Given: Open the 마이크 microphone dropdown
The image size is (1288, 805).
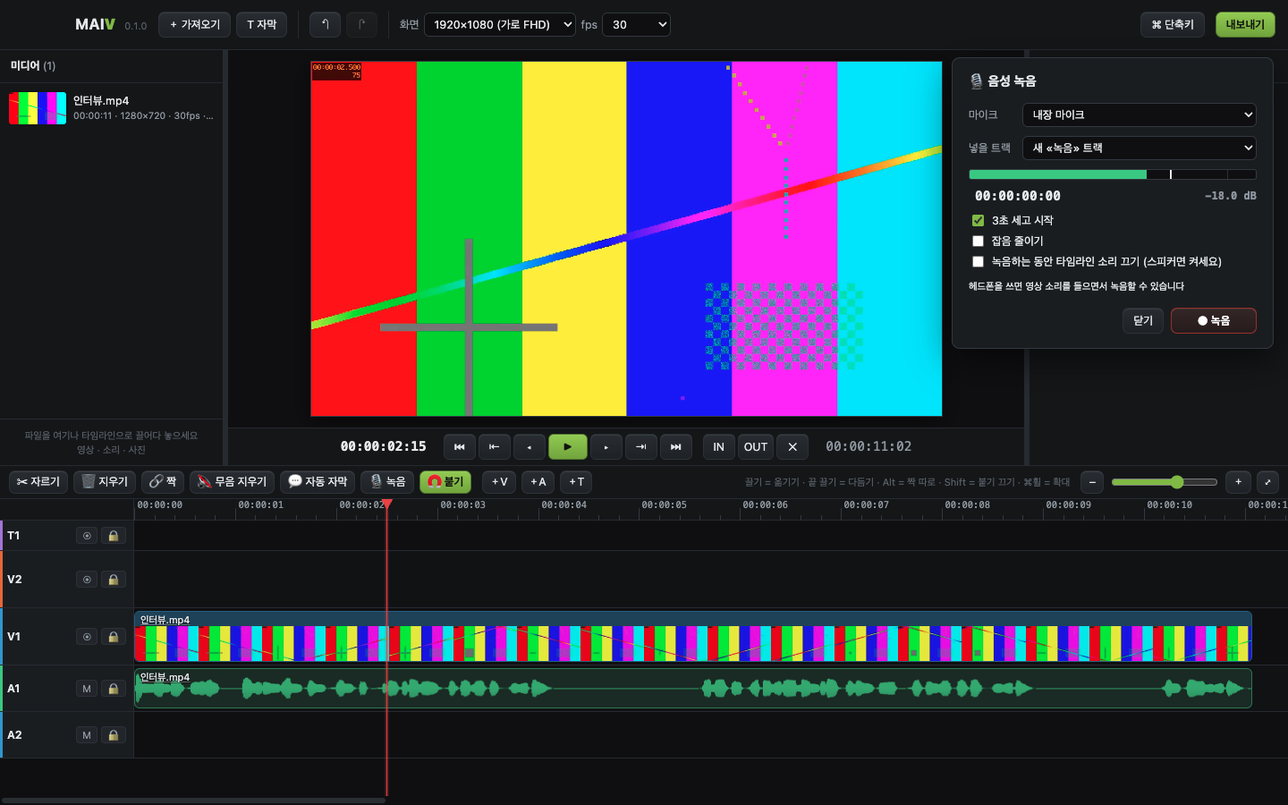Looking at the screenshot, I should [1139, 114].
